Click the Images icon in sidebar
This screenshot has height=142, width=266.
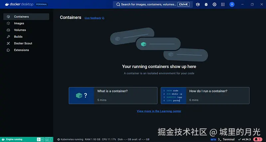[8, 23]
